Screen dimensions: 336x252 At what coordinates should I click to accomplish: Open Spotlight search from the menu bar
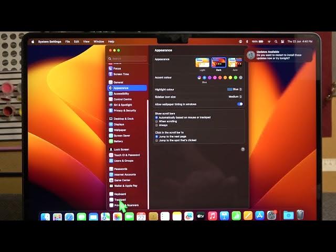276,41
